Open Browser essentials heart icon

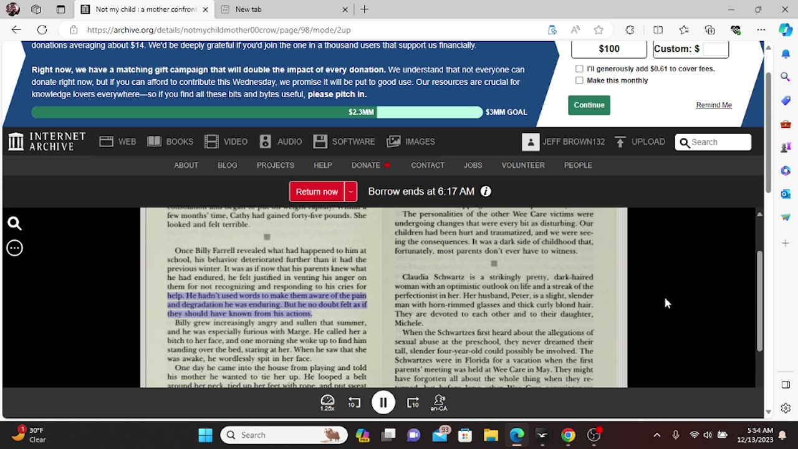click(x=736, y=30)
